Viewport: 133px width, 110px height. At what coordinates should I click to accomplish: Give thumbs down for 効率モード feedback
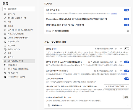click(121, 49)
